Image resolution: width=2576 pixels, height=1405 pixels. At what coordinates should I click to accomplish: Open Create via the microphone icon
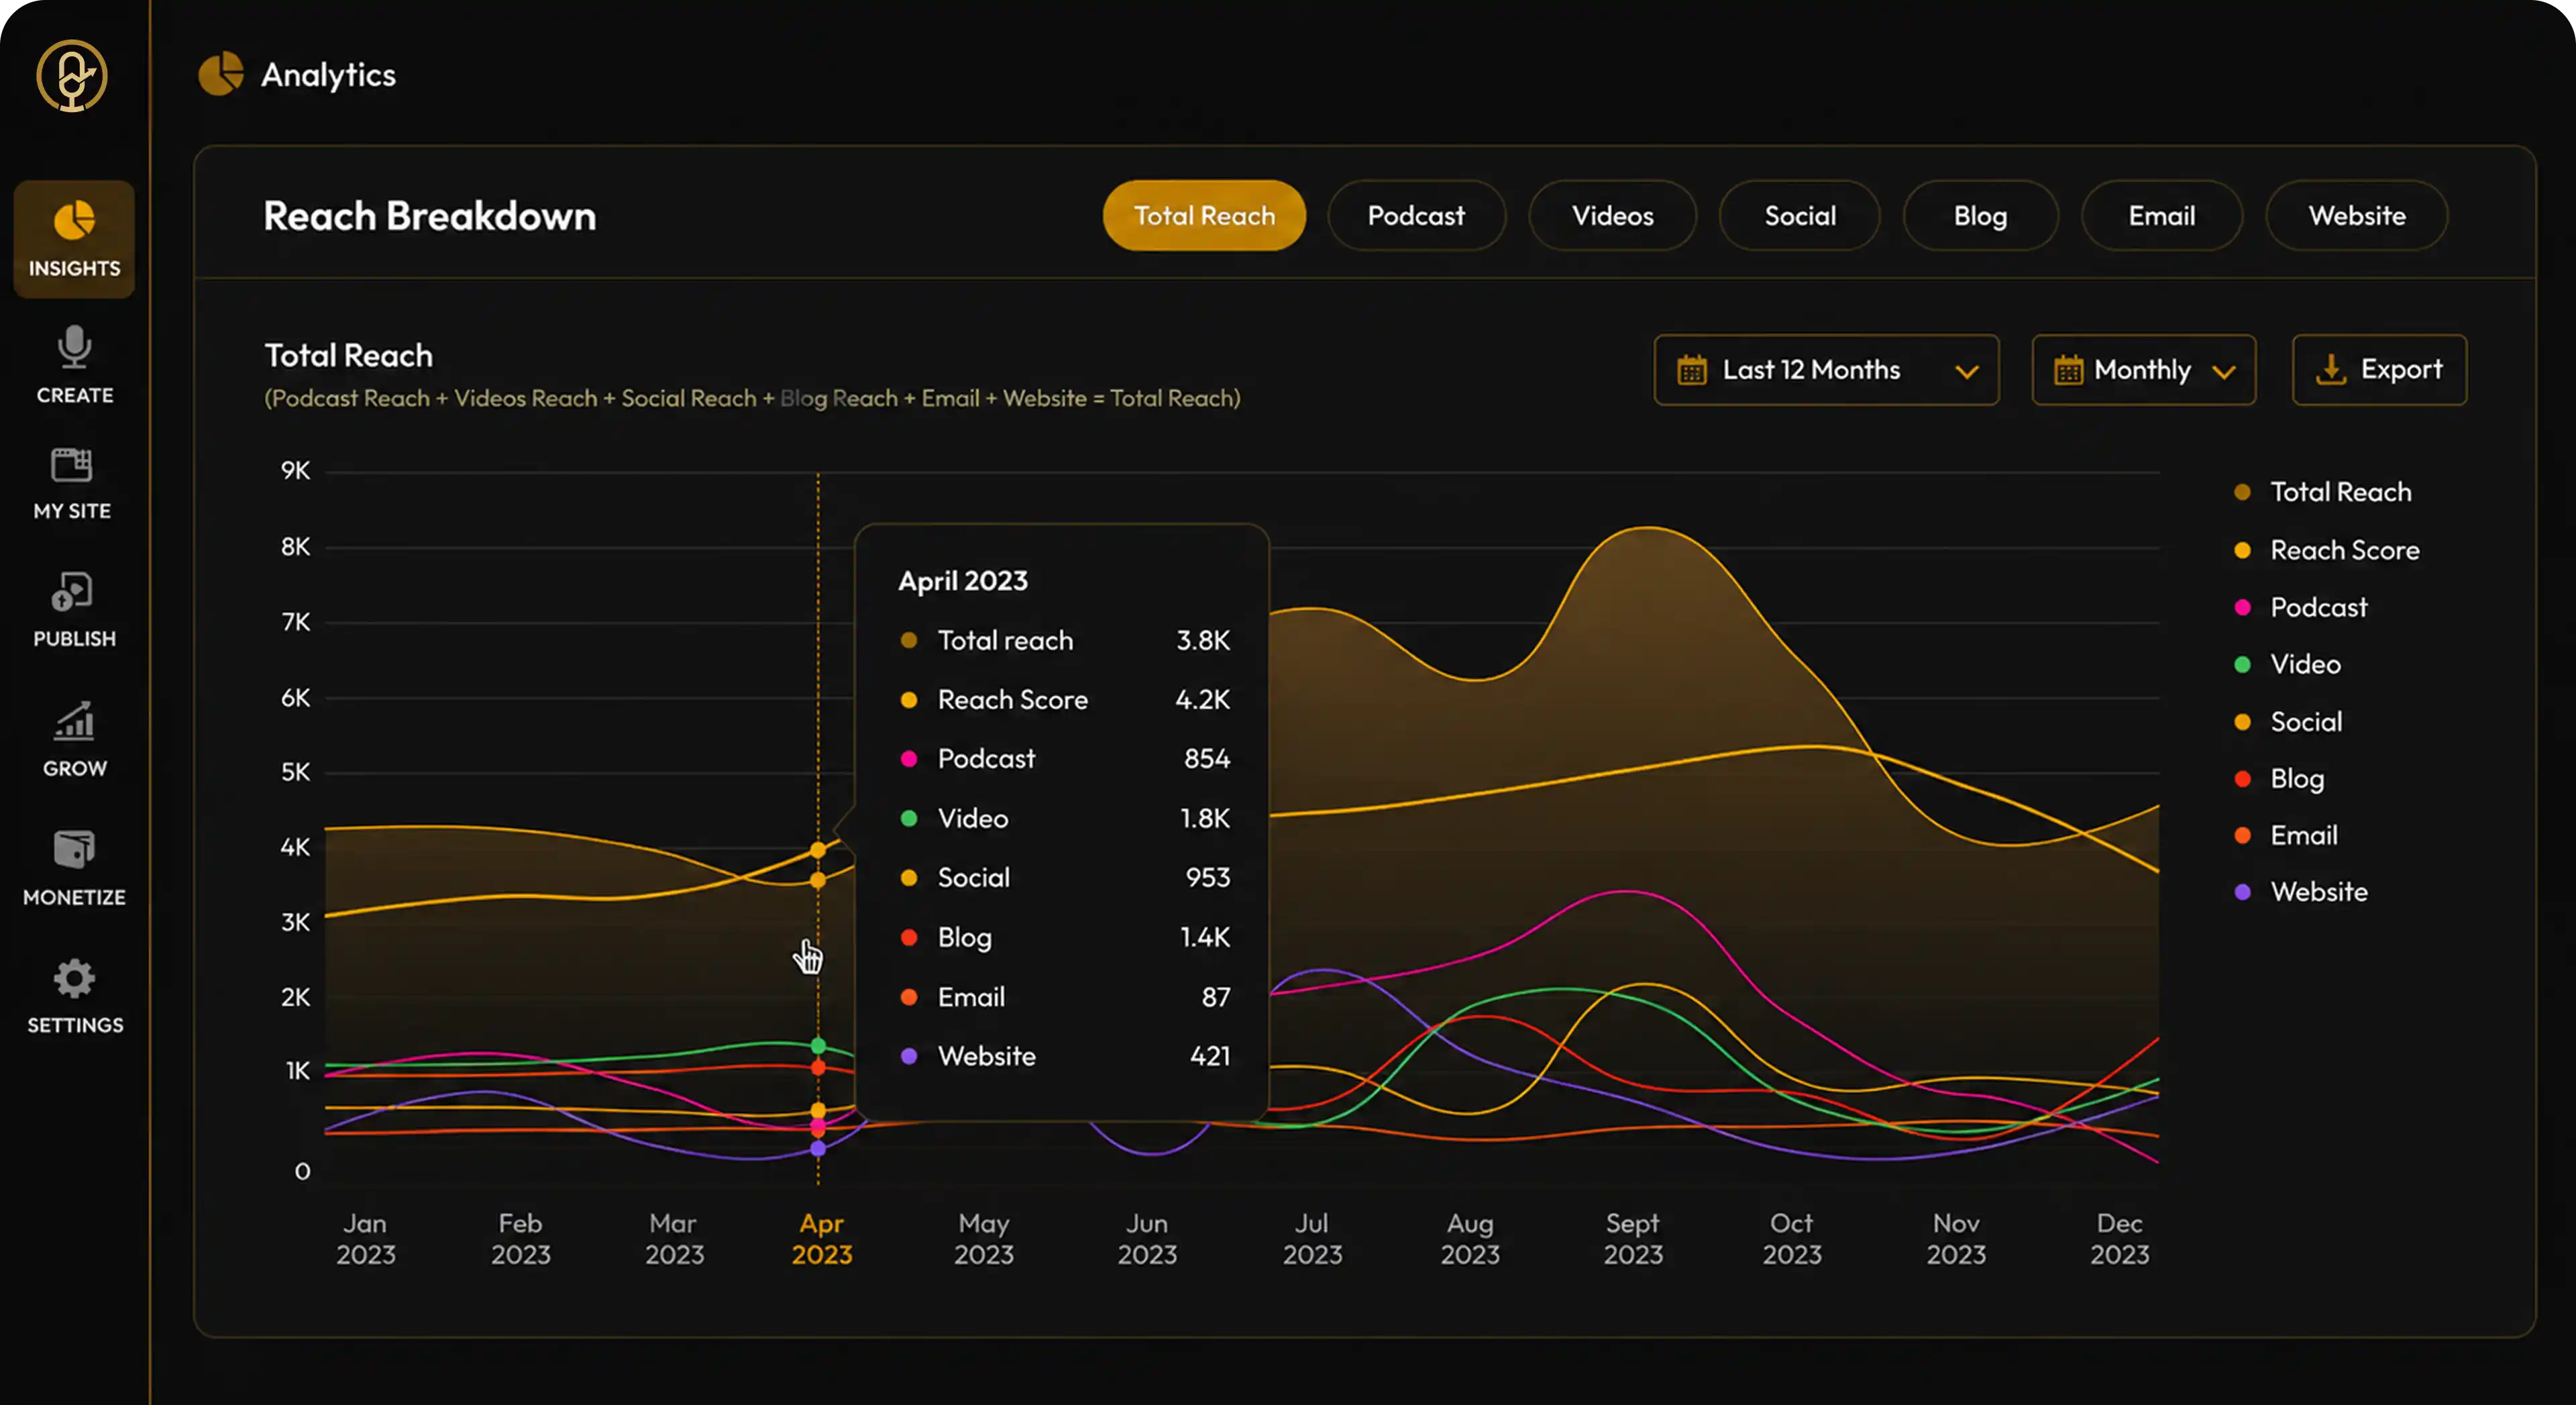[x=74, y=347]
